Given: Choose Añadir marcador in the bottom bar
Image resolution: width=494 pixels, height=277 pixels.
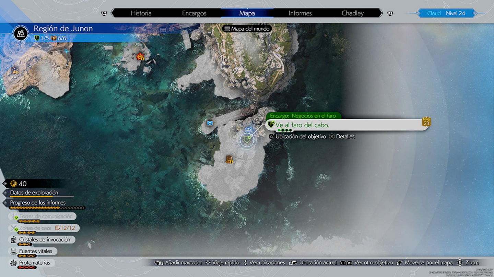Looking at the screenshot, I should click(184, 263).
